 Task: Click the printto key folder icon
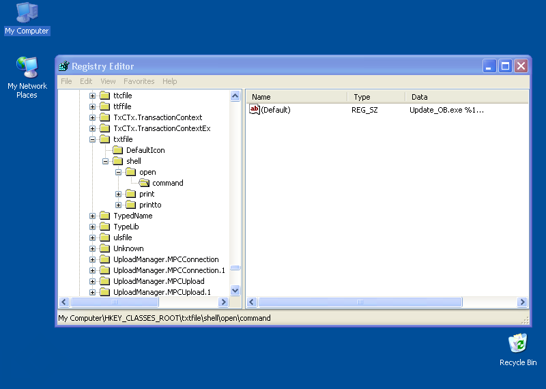[x=130, y=205]
